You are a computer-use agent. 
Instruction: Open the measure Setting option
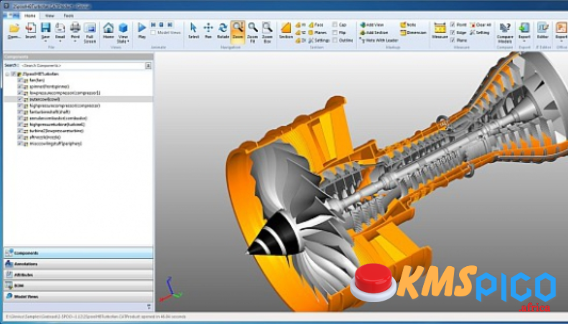click(x=480, y=32)
